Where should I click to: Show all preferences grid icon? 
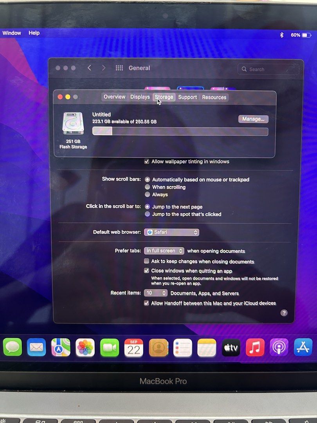tap(119, 68)
